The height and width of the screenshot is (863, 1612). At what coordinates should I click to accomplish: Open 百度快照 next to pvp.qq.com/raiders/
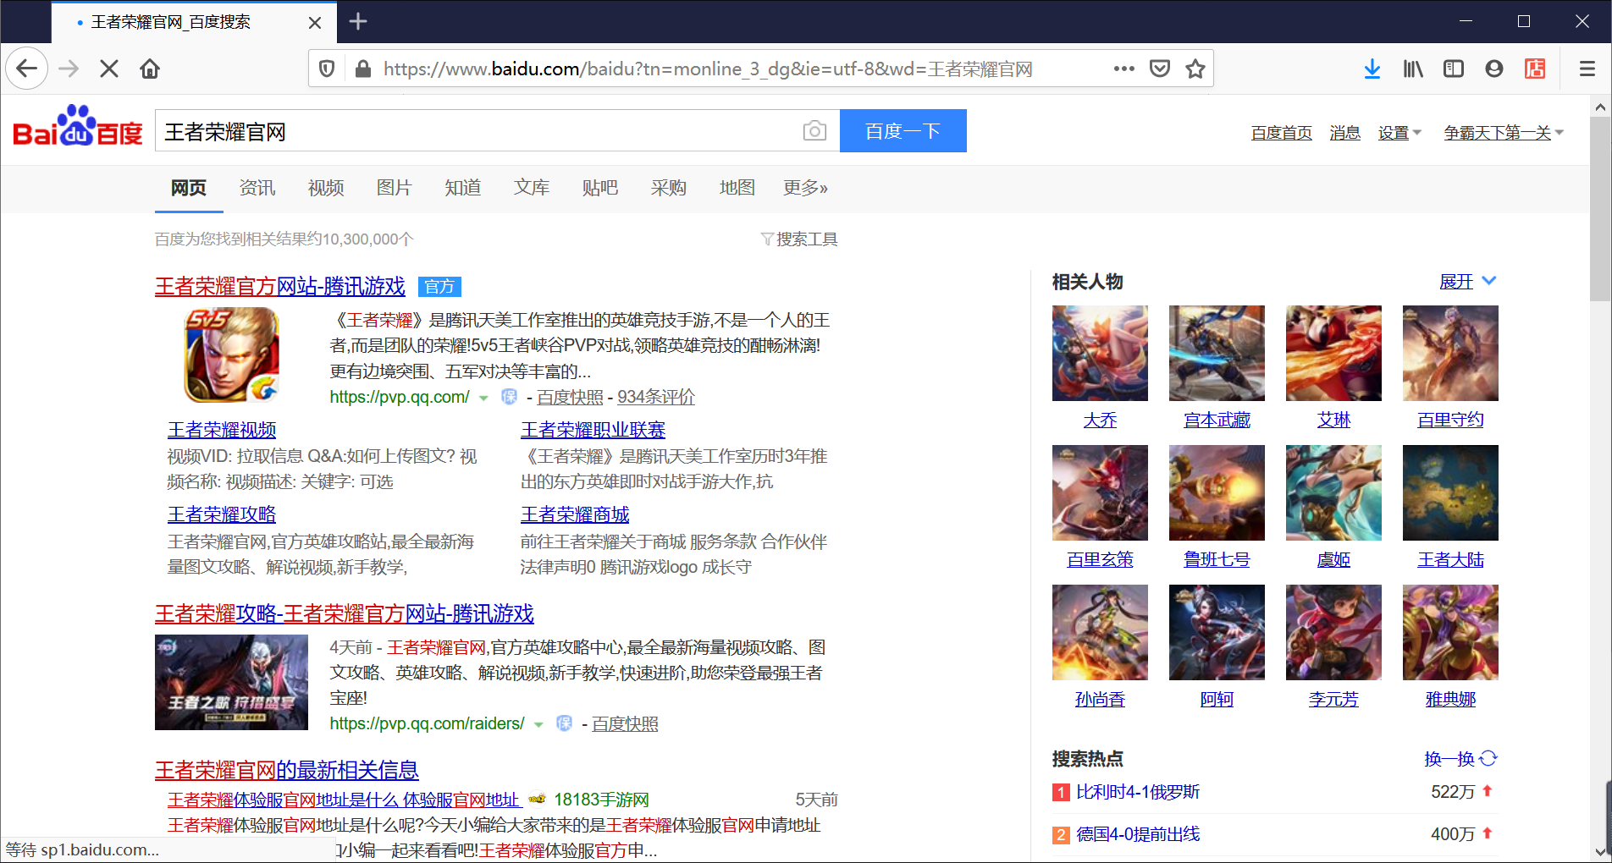pyautogui.click(x=625, y=723)
